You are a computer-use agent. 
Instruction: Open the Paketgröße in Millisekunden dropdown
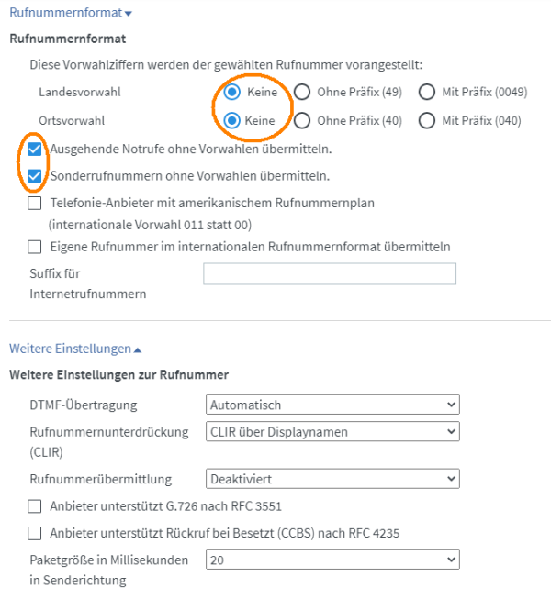point(332,560)
